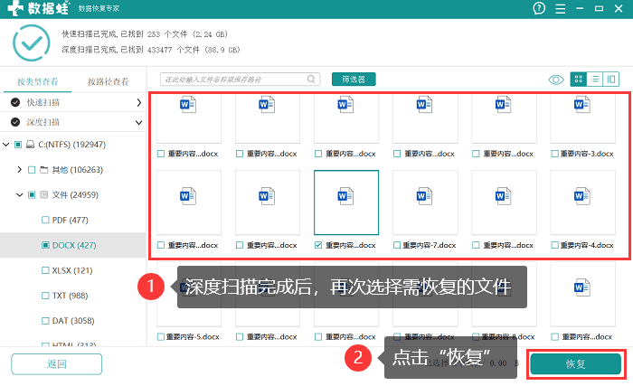Click the round check icon beside 快速扫描
Screen dimensions: 633x386
15,102
